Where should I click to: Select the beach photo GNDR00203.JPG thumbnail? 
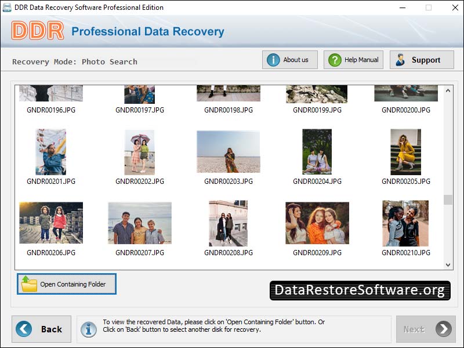tap(229, 152)
